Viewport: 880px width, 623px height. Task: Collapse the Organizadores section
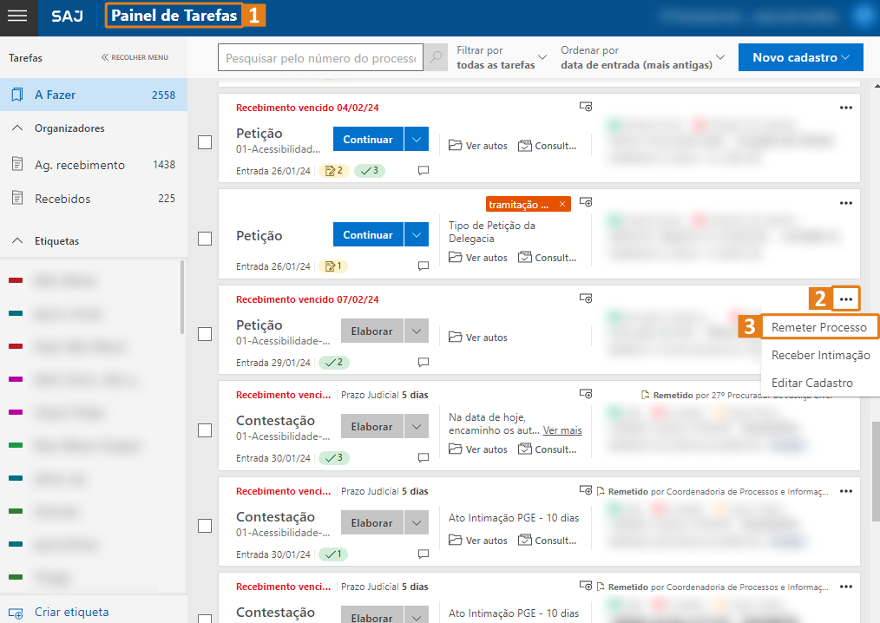tap(17, 128)
